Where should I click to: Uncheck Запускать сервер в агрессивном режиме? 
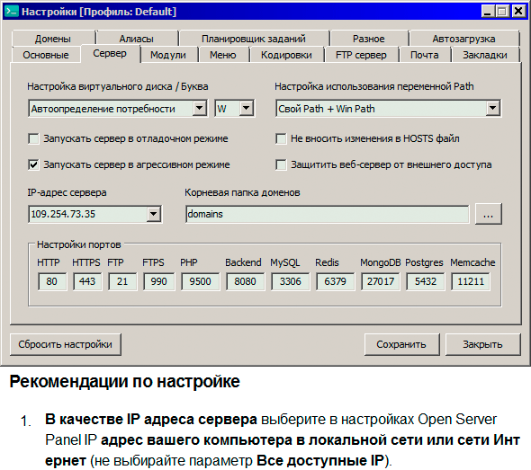[33, 164]
